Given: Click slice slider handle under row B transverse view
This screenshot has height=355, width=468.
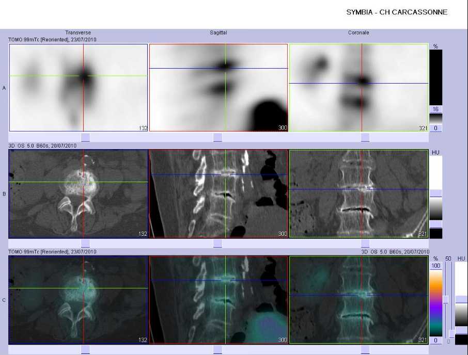Looking at the screenshot, I should click(85, 244).
